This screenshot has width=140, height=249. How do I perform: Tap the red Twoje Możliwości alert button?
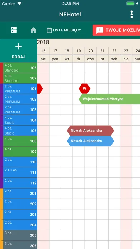tap(116, 30)
